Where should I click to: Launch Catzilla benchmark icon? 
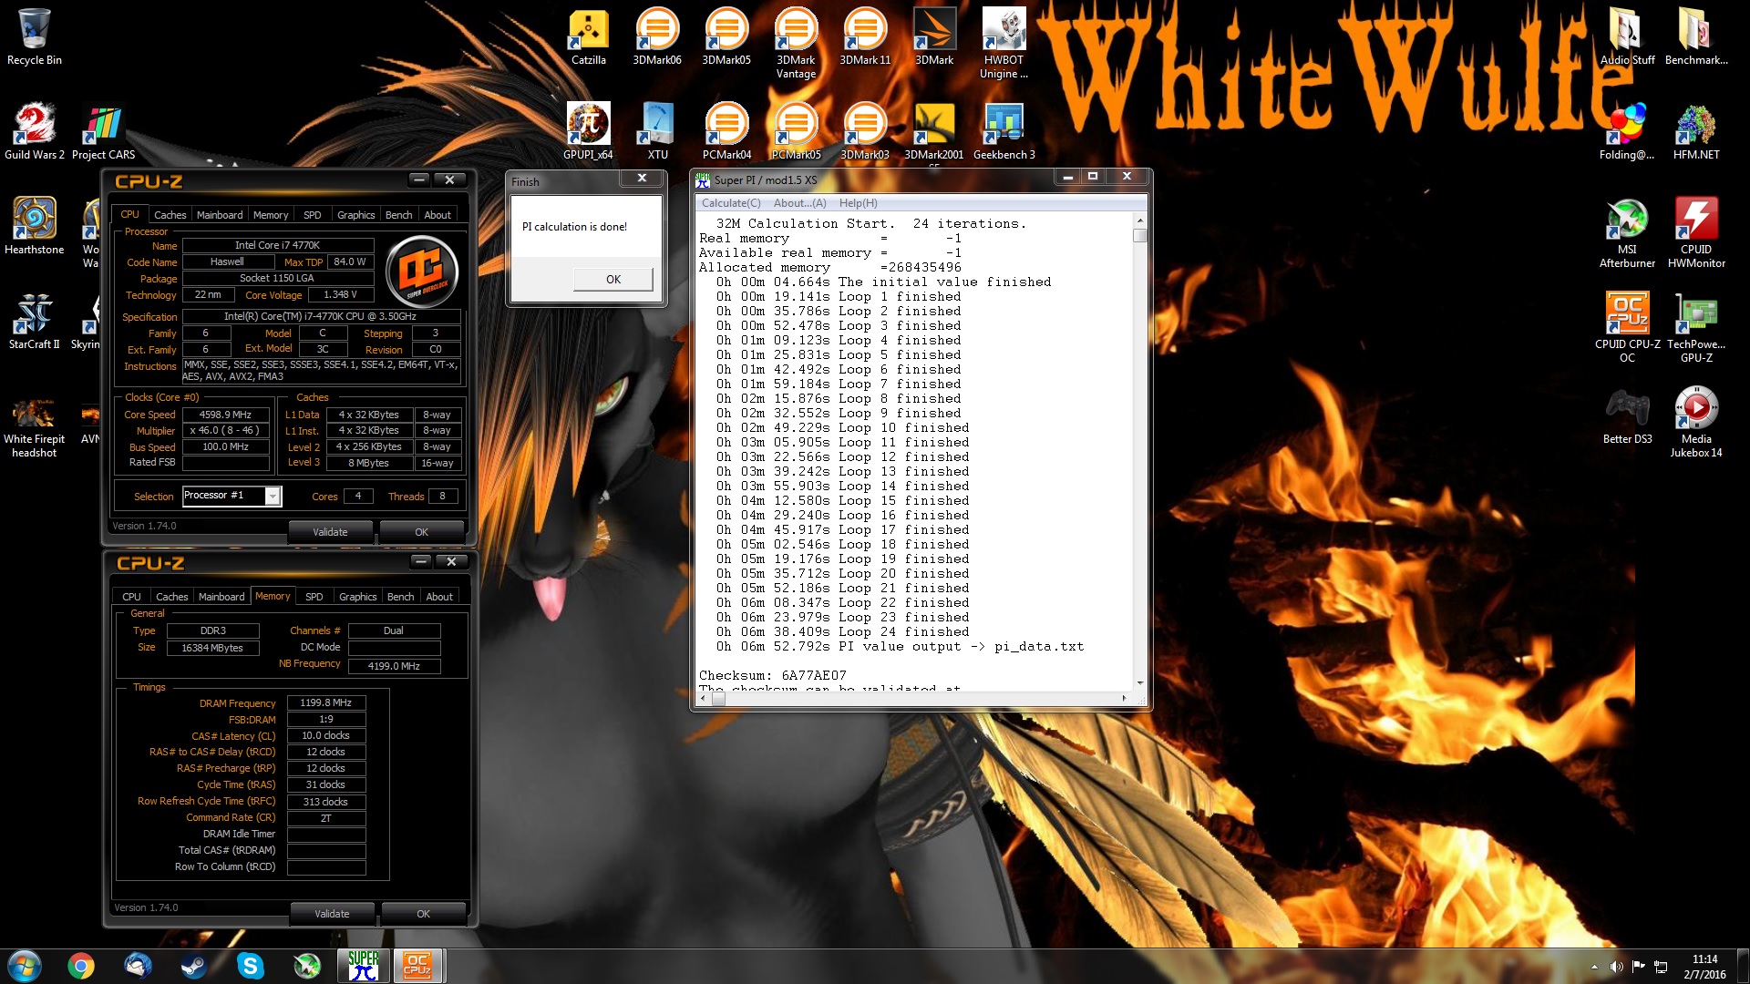(589, 36)
